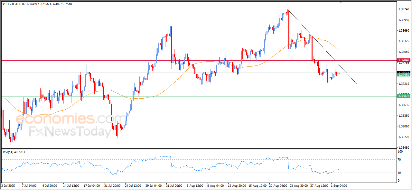Screen dimensions: 412x190
Task: Click the 5 Aug 12:00 time label
Action: [195, 186]
